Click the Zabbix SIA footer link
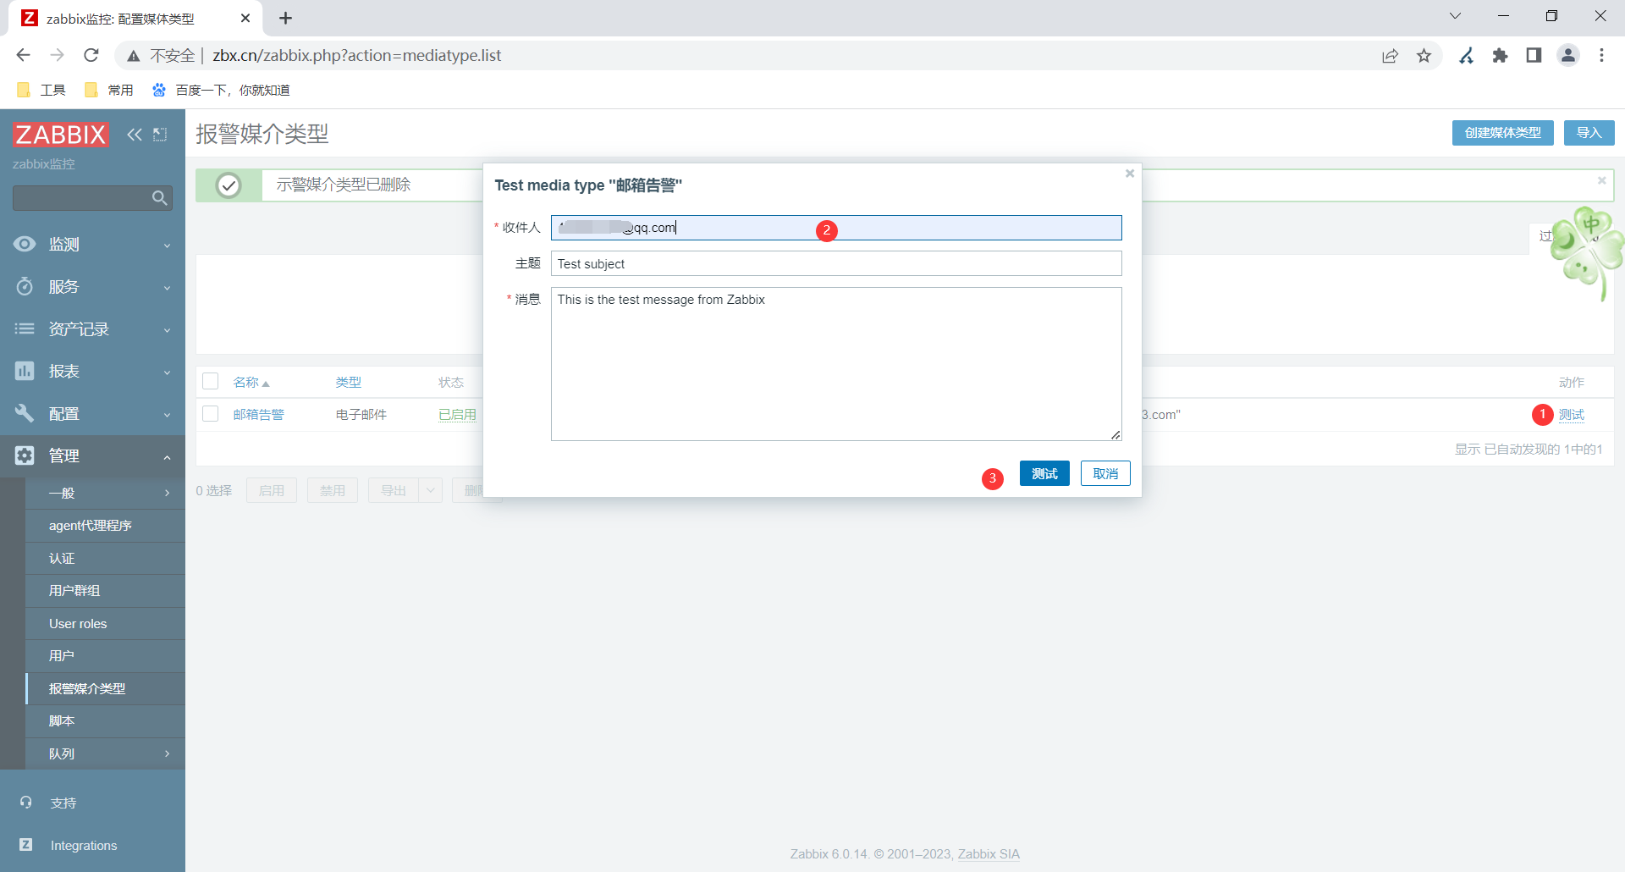This screenshot has width=1625, height=872. 989,854
